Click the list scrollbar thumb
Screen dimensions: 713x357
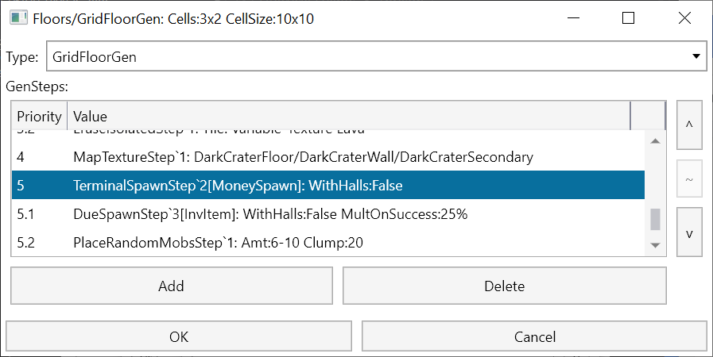655,220
